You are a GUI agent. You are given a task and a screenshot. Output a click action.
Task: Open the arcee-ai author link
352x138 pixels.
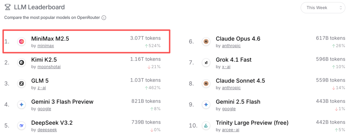(231, 130)
